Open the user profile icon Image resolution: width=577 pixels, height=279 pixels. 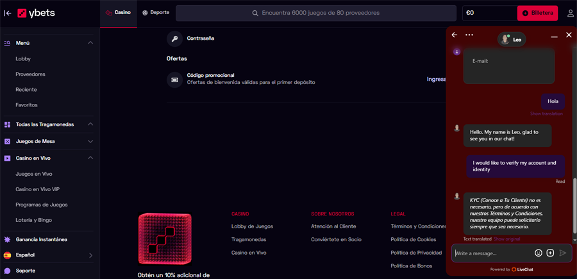click(x=571, y=13)
